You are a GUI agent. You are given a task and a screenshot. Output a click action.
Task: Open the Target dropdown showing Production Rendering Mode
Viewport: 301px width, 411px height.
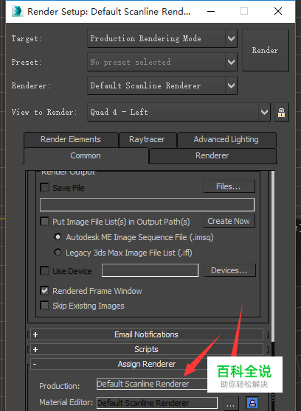click(162, 38)
